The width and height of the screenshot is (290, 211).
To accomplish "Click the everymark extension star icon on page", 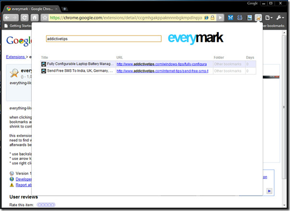I will pos(14,73).
